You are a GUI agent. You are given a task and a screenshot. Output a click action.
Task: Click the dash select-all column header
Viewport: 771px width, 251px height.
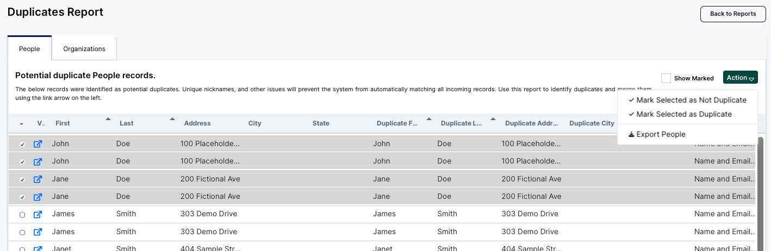tap(21, 123)
